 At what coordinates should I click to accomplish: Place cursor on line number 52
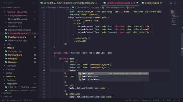click(44, 71)
